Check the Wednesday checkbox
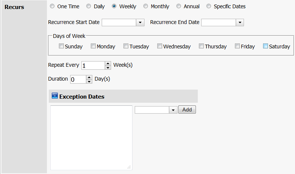This screenshot has width=295, height=174. pyautogui.click(x=160, y=46)
